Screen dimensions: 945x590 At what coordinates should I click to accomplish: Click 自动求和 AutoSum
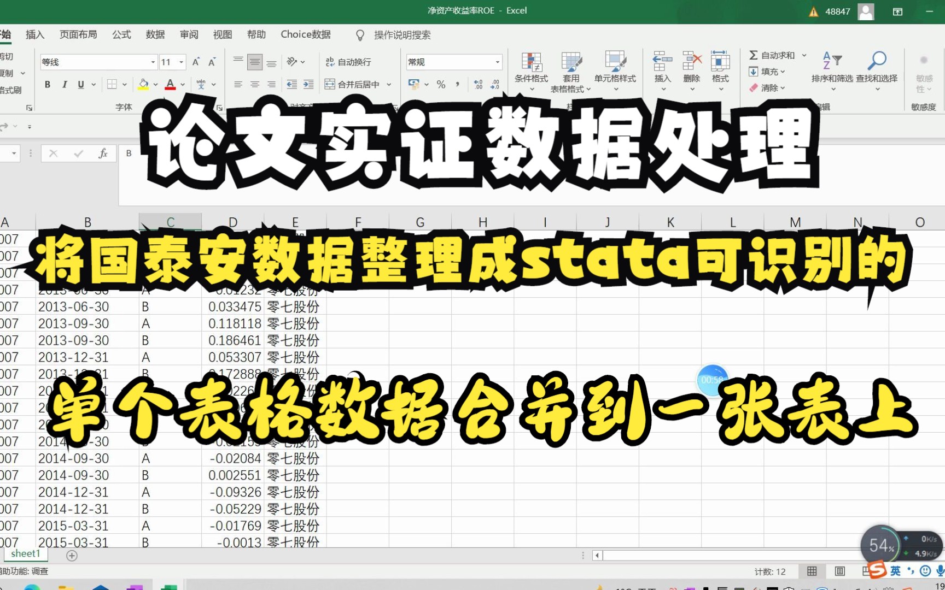[772, 55]
